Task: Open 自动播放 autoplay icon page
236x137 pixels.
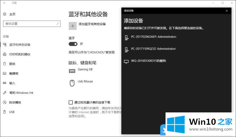Action: coord(4,102)
